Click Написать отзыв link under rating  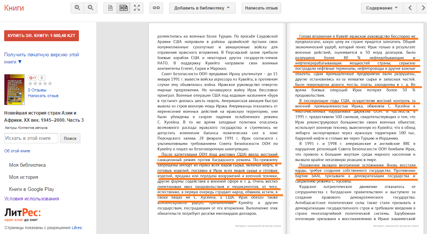point(43,96)
